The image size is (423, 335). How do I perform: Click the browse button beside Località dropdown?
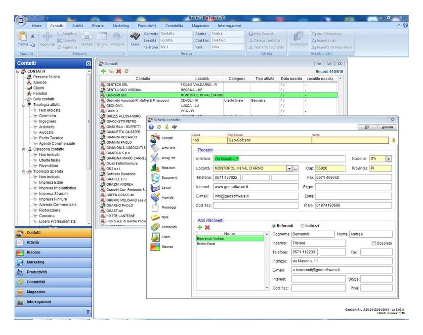(x=296, y=168)
